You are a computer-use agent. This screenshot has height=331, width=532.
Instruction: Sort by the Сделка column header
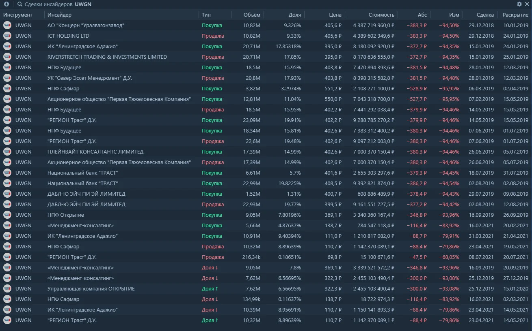485,15
